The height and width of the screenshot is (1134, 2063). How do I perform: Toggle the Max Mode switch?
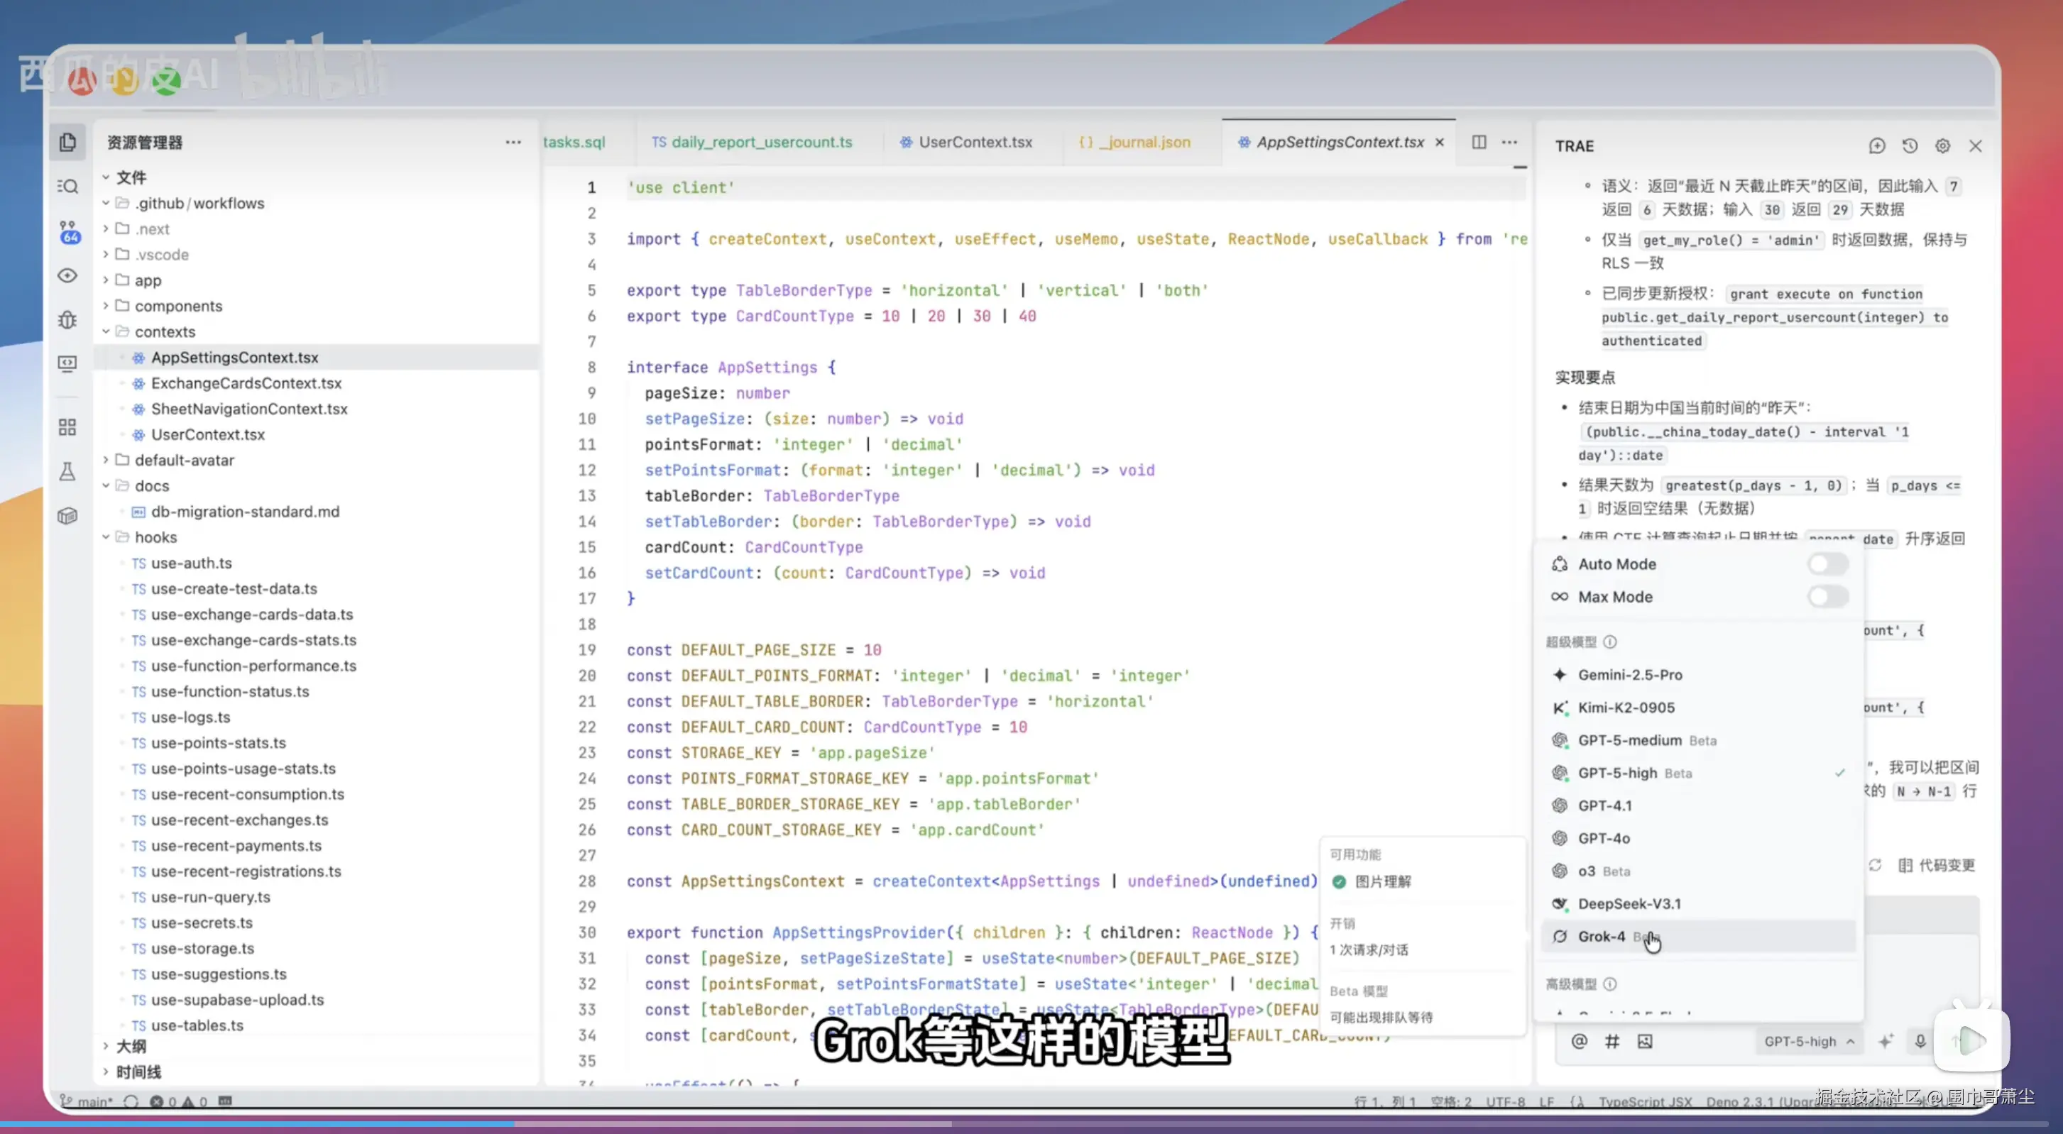click(1828, 597)
